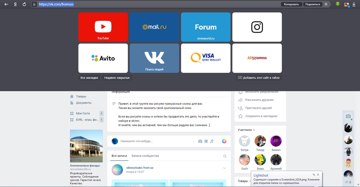This screenshot has height=187, width=360.
Task: Open skins|cloaks from us post author link
Action: 140,168
